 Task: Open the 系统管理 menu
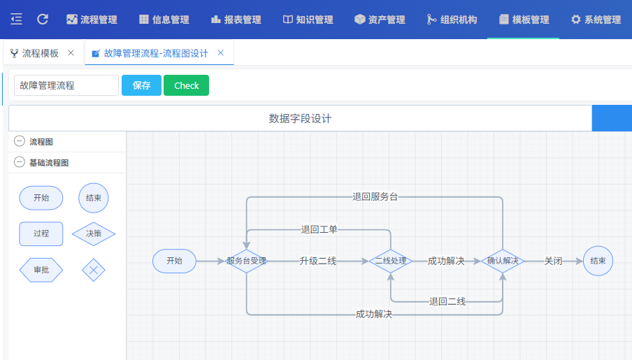[596, 20]
